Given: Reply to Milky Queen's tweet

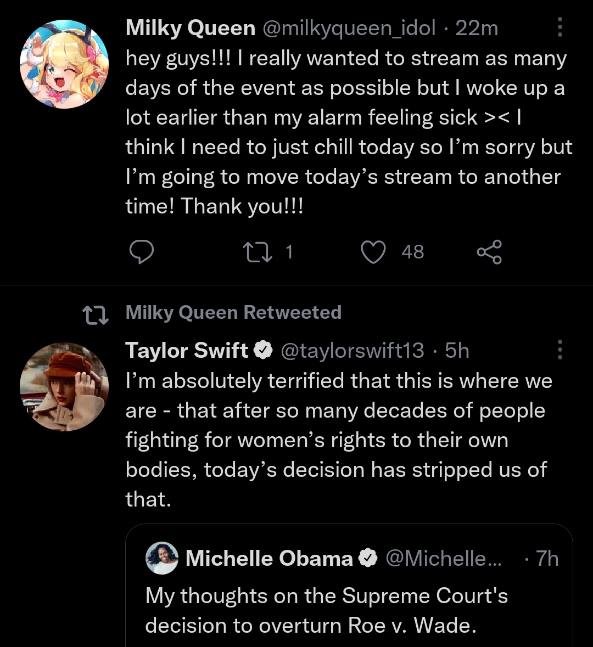Looking at the screenshot, I should (x=141, y=252).
